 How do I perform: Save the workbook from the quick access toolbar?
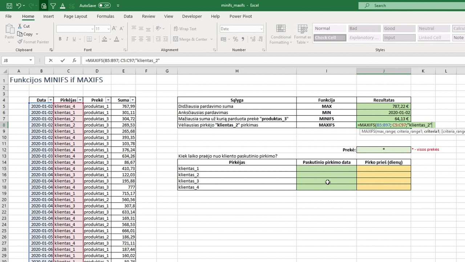tap(9, 5)
